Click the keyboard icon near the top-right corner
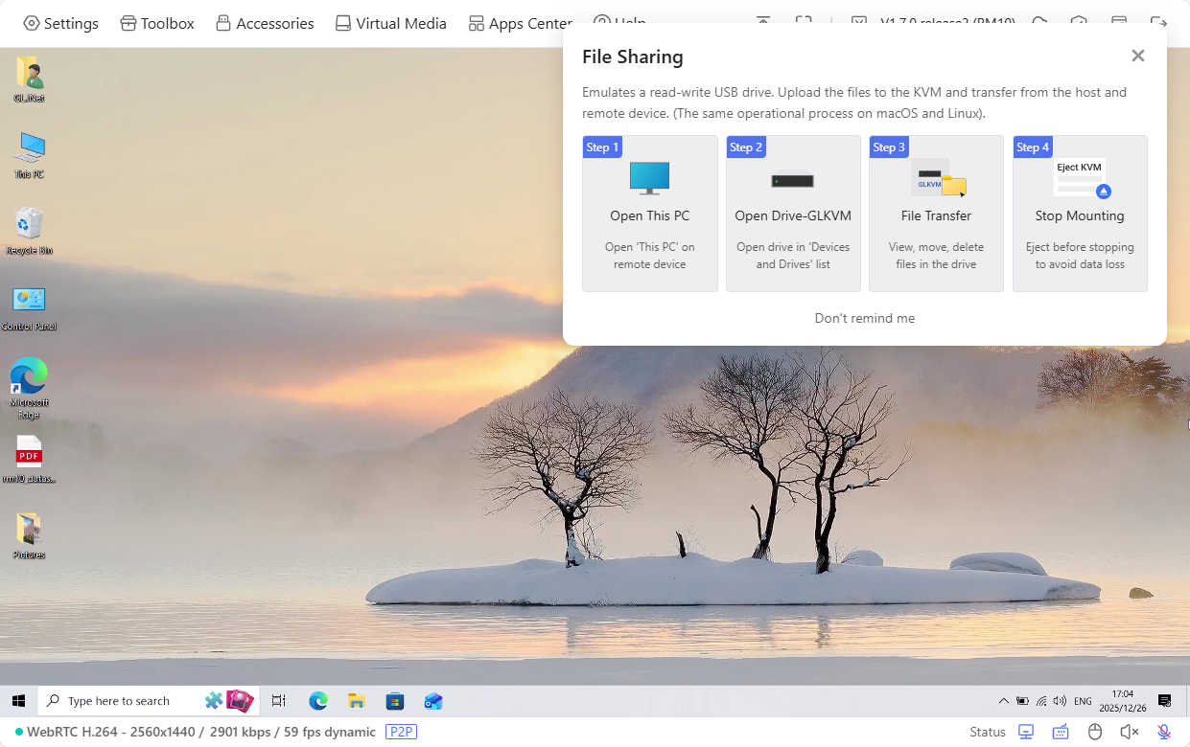Screen dimensions: 1190x747 point(1119,22)
